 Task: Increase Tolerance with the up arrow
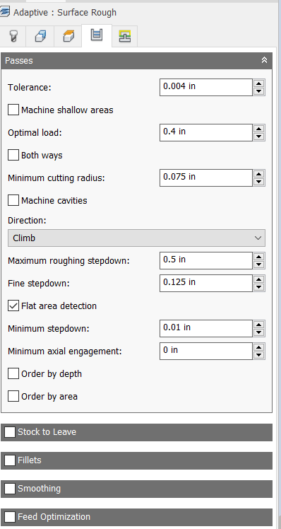pyautogui.click(x=259, y=83)
